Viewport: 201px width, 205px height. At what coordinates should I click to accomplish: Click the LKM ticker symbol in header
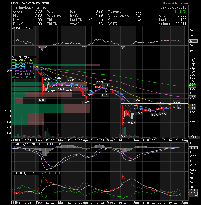click(x=15, y=3)
